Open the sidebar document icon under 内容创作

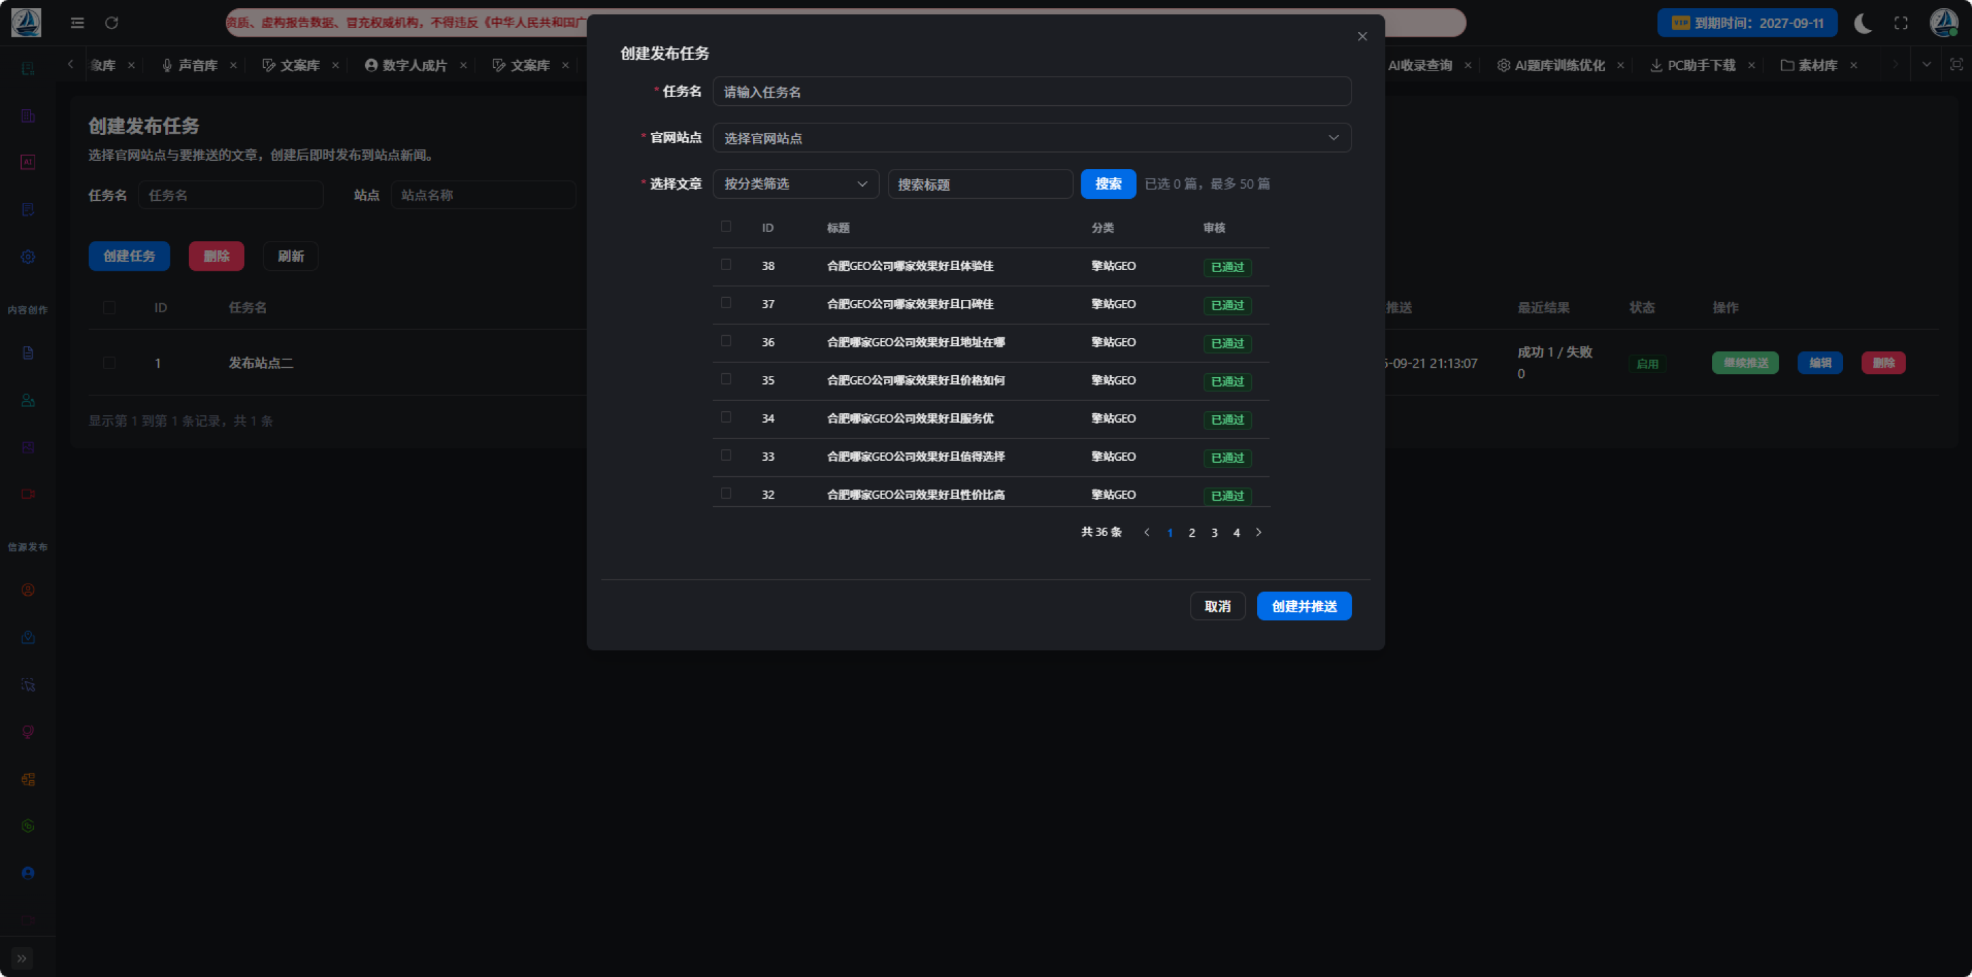click(28, 353)
